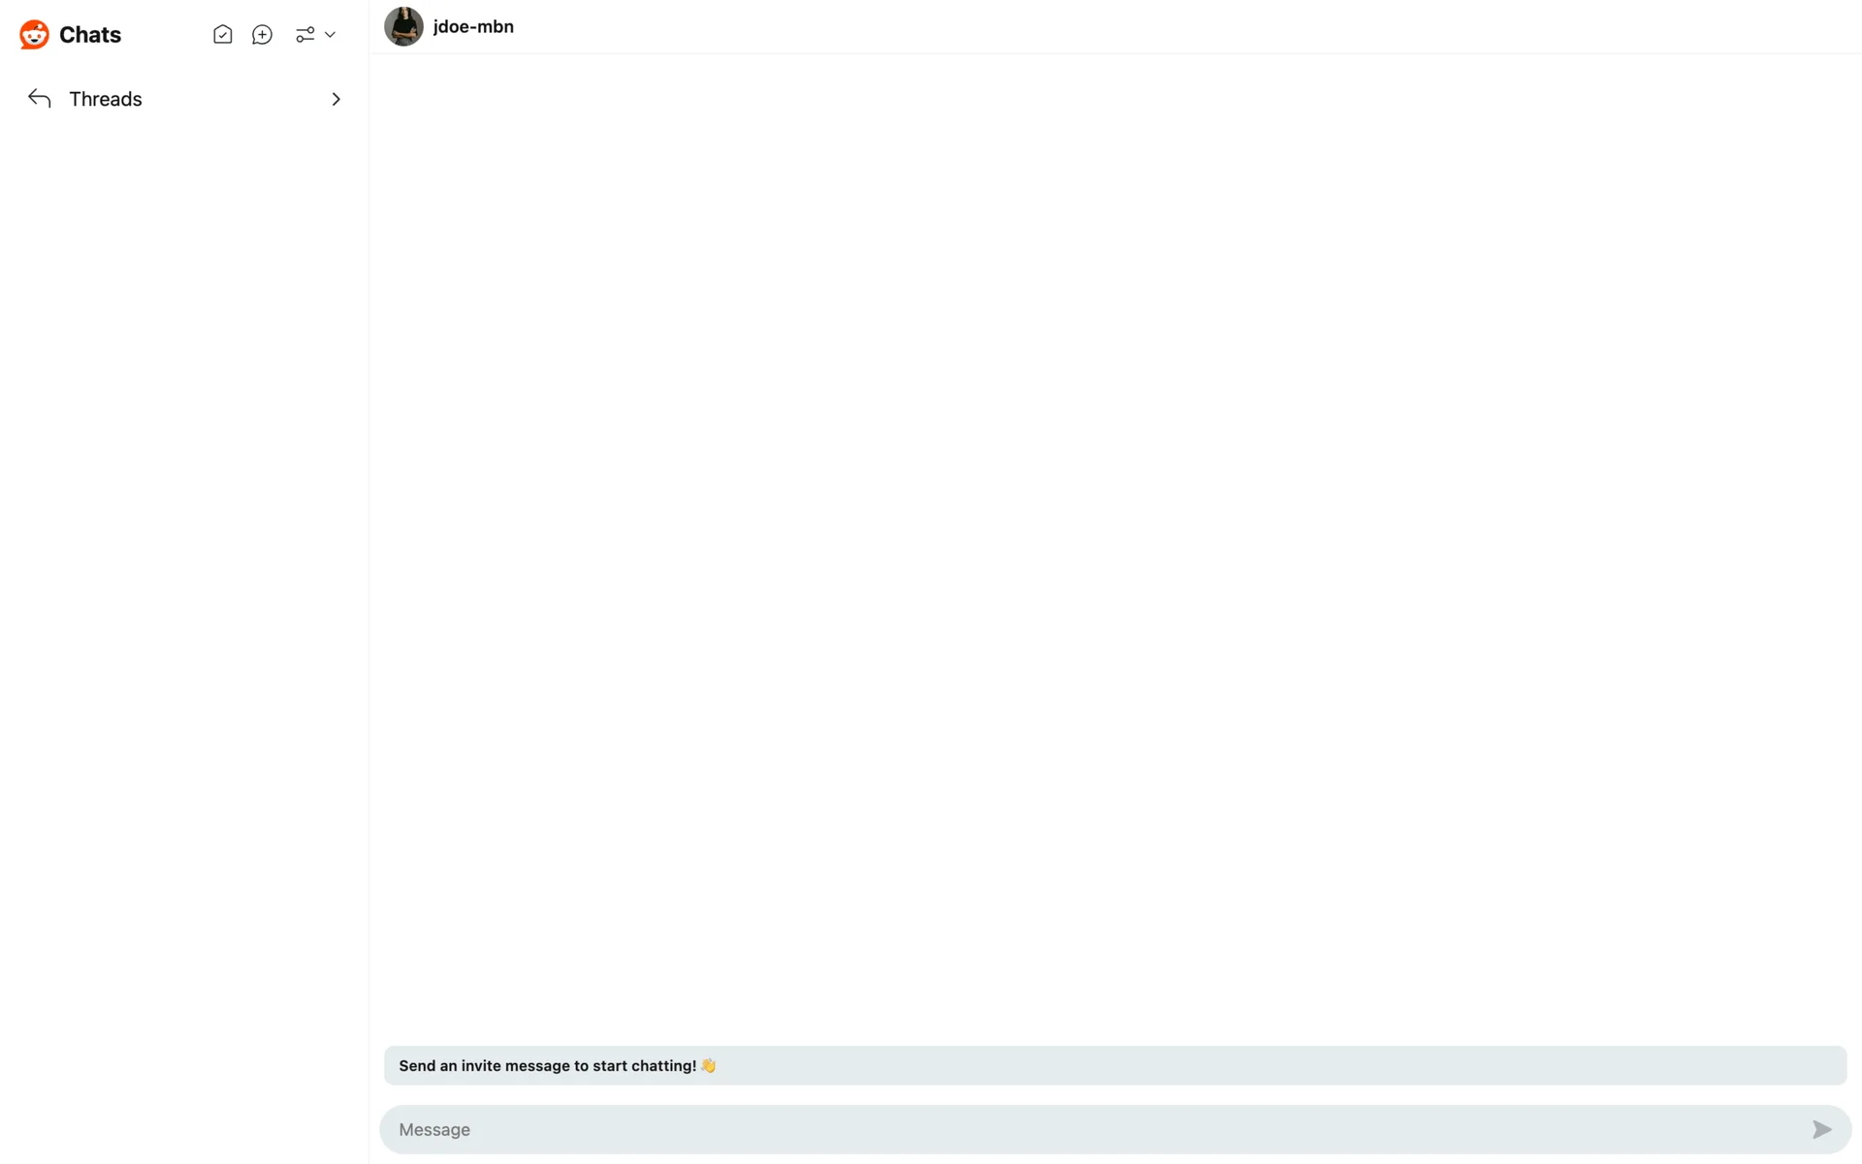Mark all chats as read
The image size is (1862, 1164).
[x=222, y=35]
